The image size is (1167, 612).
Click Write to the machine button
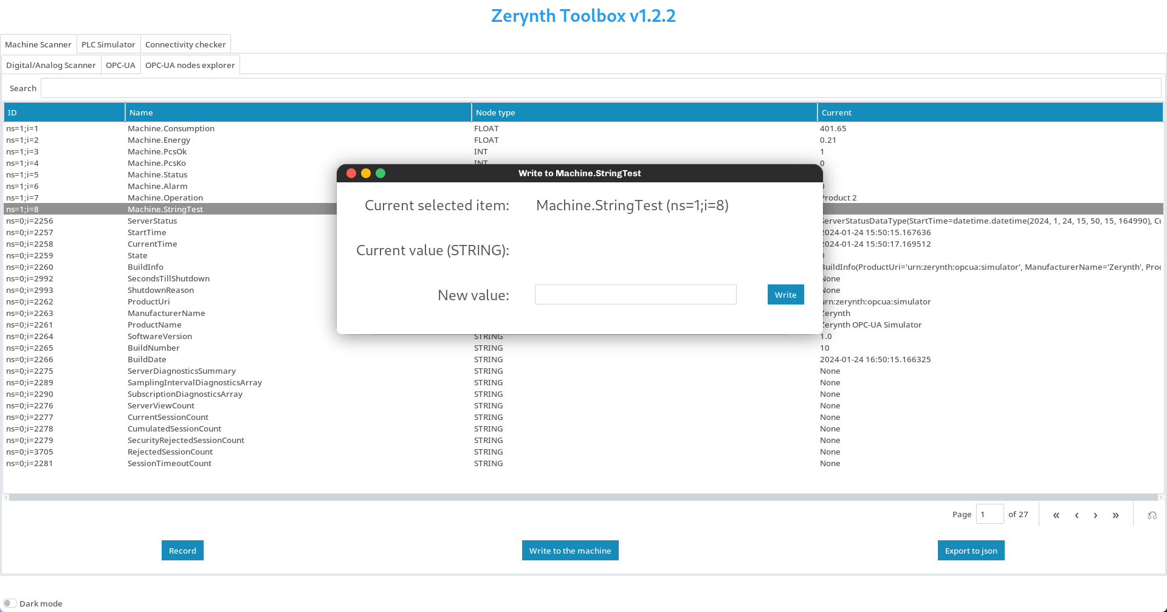[x=570, y=551]
